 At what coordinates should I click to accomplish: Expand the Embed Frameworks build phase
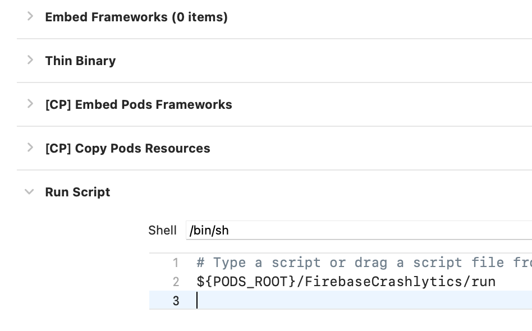30,16
